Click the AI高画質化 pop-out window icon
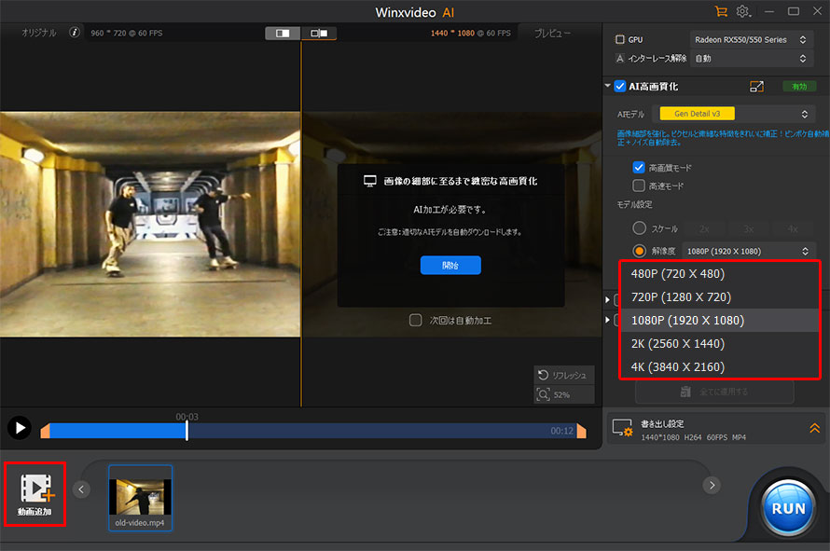 (x=757, y=86)
